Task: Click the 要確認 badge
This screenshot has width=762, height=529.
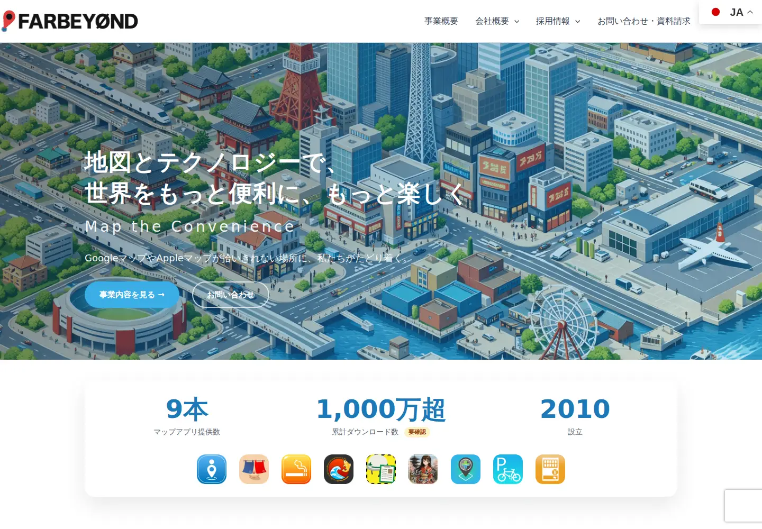Action: click(417, 432)
